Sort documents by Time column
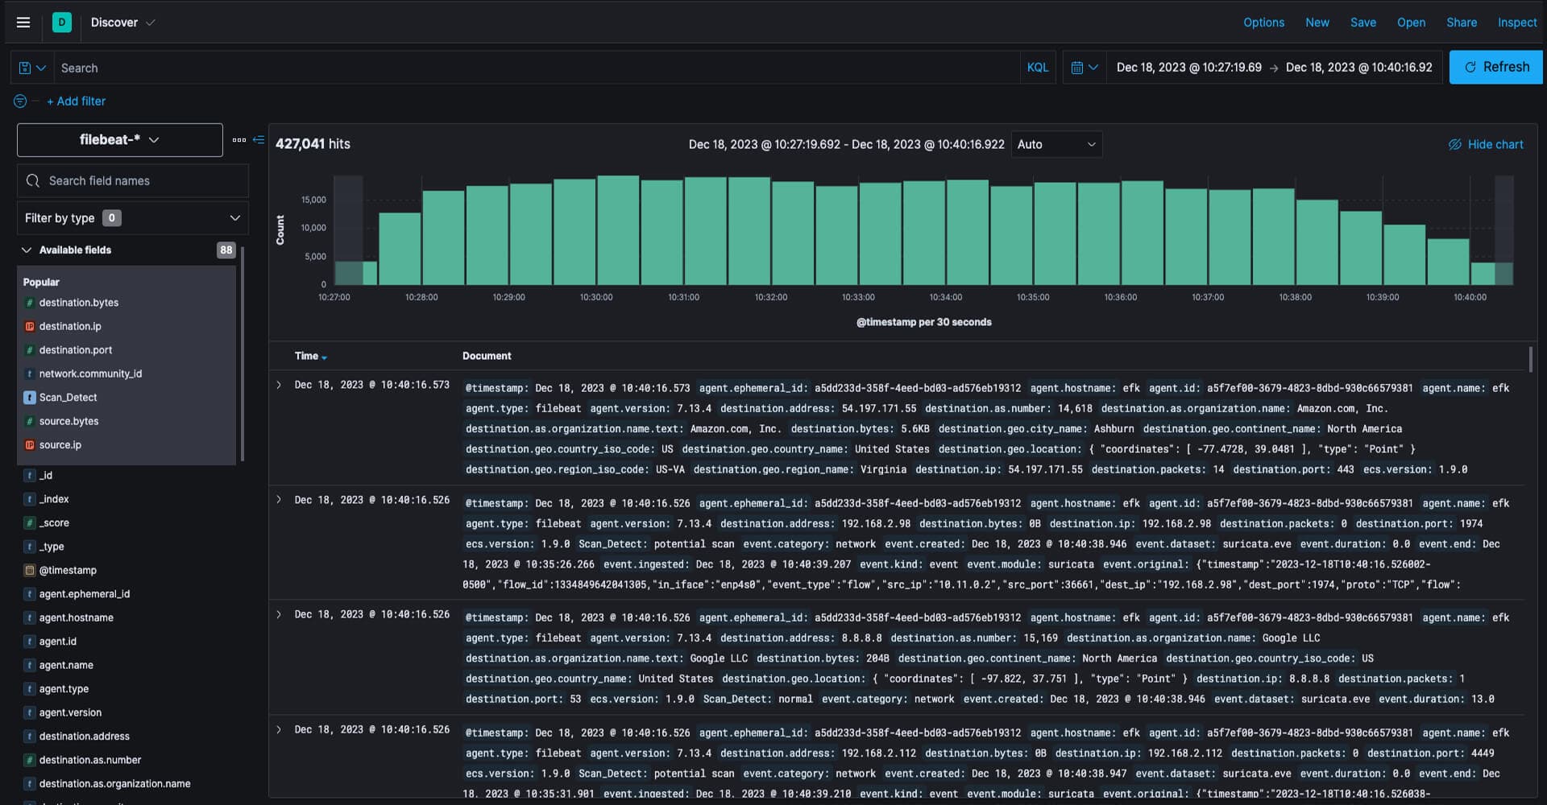 click(310, 356)
